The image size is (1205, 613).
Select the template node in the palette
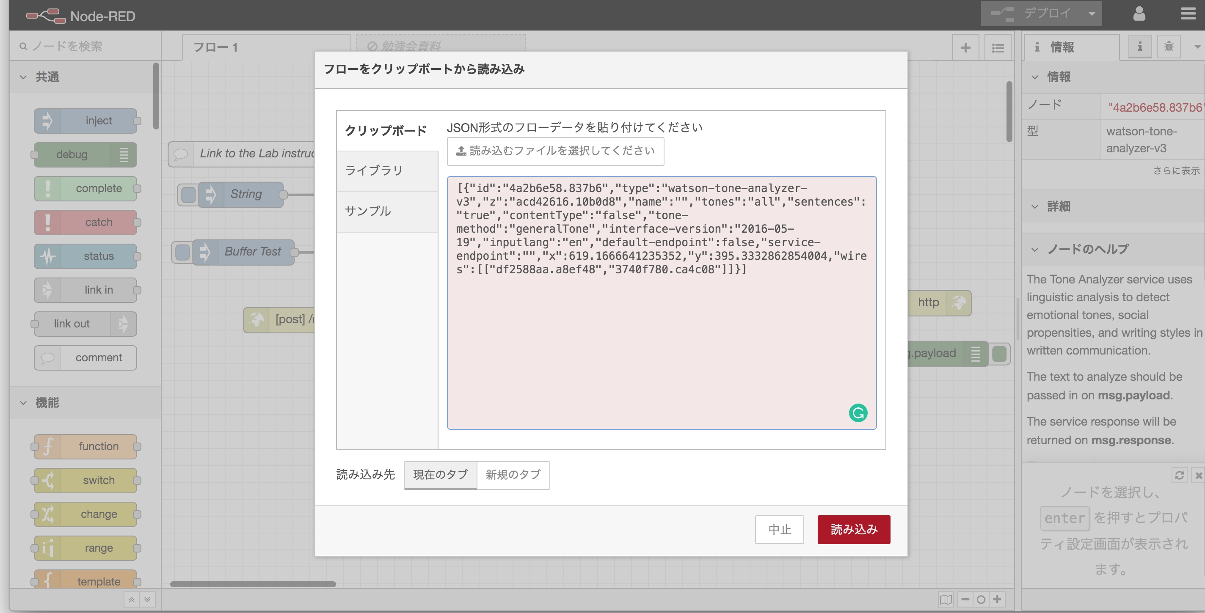pyautogui.click(x=85, y=580)
